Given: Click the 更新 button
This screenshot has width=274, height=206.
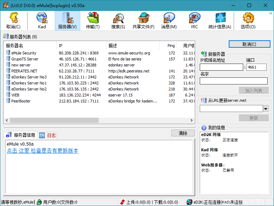Looking at the screenshot, I should click(253, 118).
